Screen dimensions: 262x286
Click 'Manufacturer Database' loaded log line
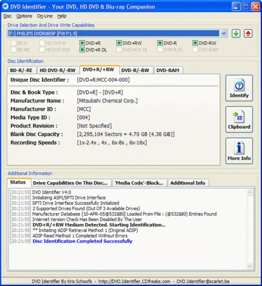pos(124,214)
